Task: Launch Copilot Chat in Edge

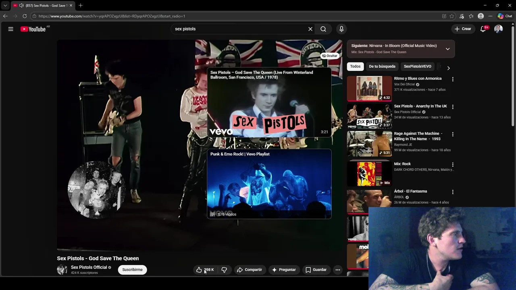Action: (x=505, y=16)
